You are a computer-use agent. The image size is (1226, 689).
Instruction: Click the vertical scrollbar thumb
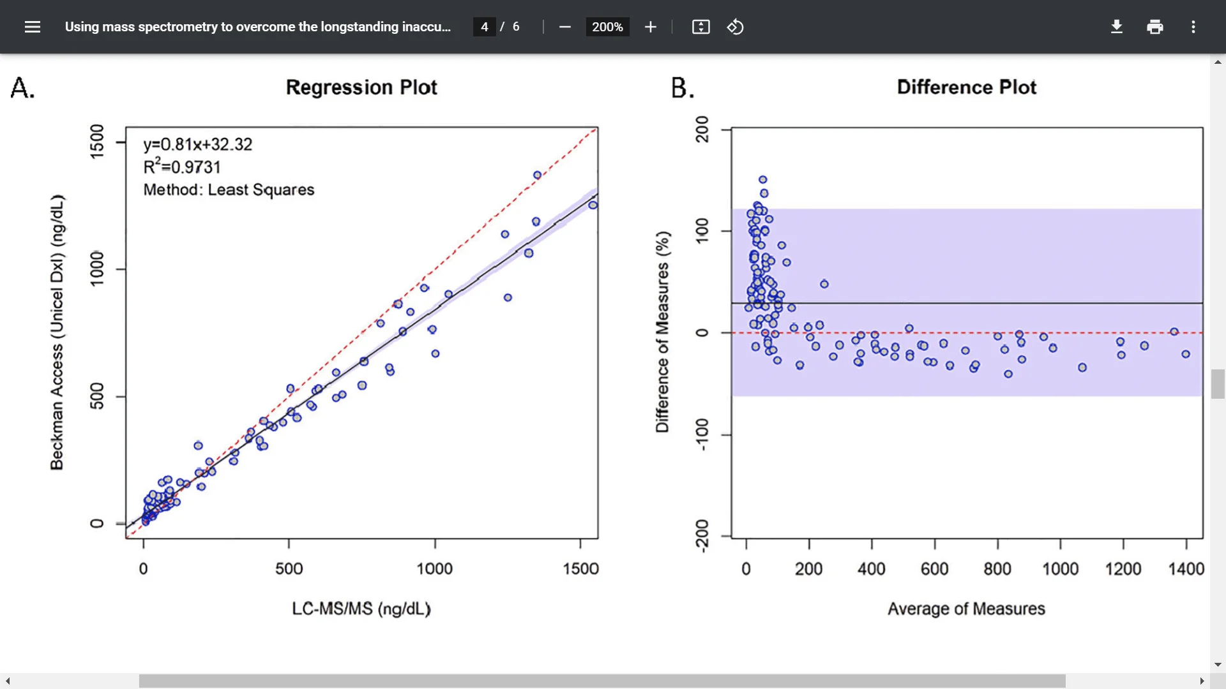[1218, 383]
